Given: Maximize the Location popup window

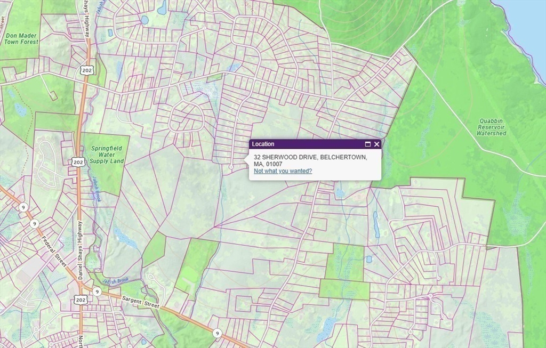Looking at the screenshot, I should pos(367,144).
